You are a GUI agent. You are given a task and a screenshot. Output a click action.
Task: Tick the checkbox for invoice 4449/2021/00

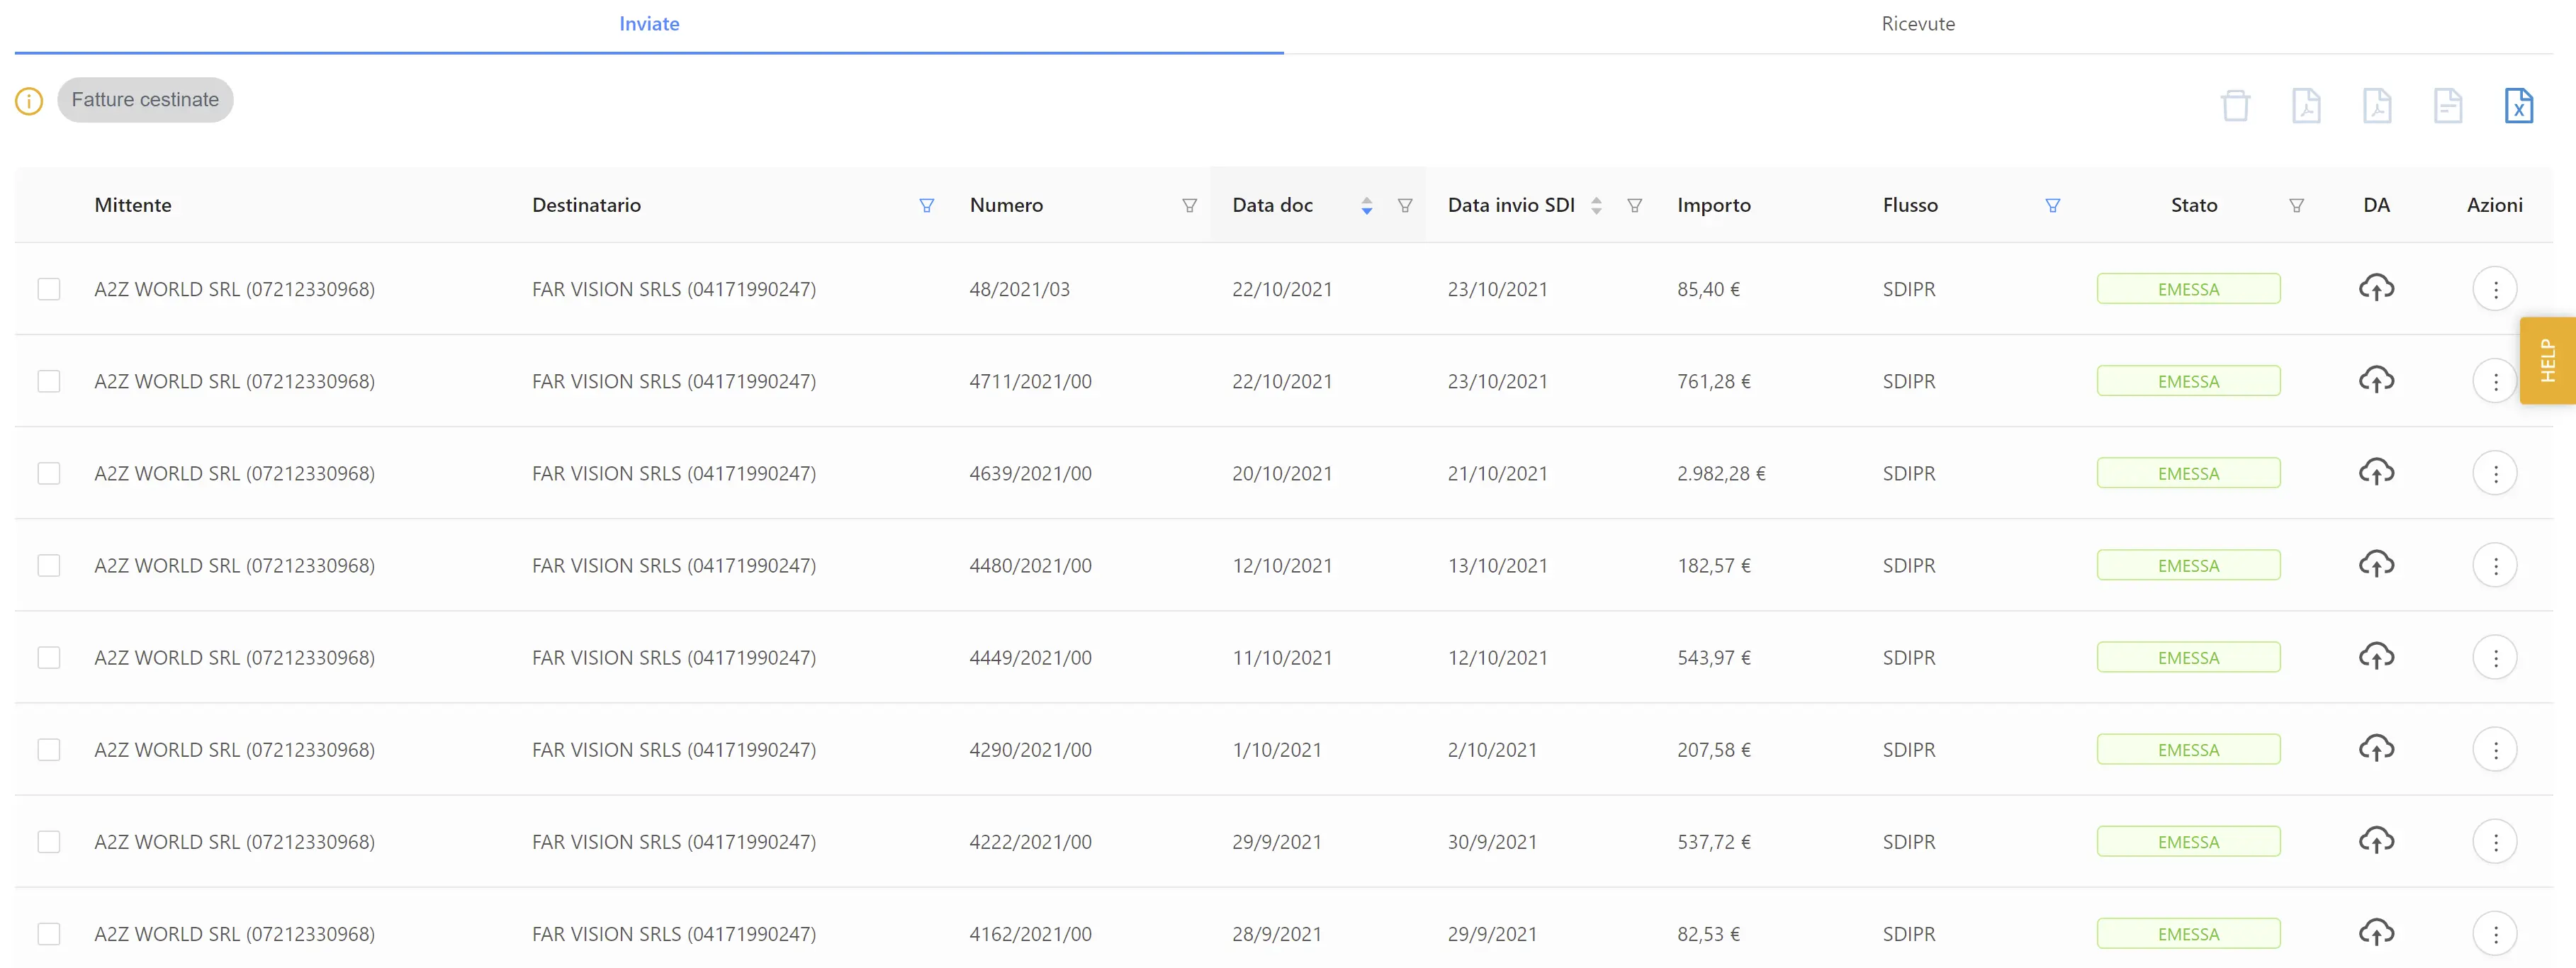pyautogui.click(x=49, y=657)
